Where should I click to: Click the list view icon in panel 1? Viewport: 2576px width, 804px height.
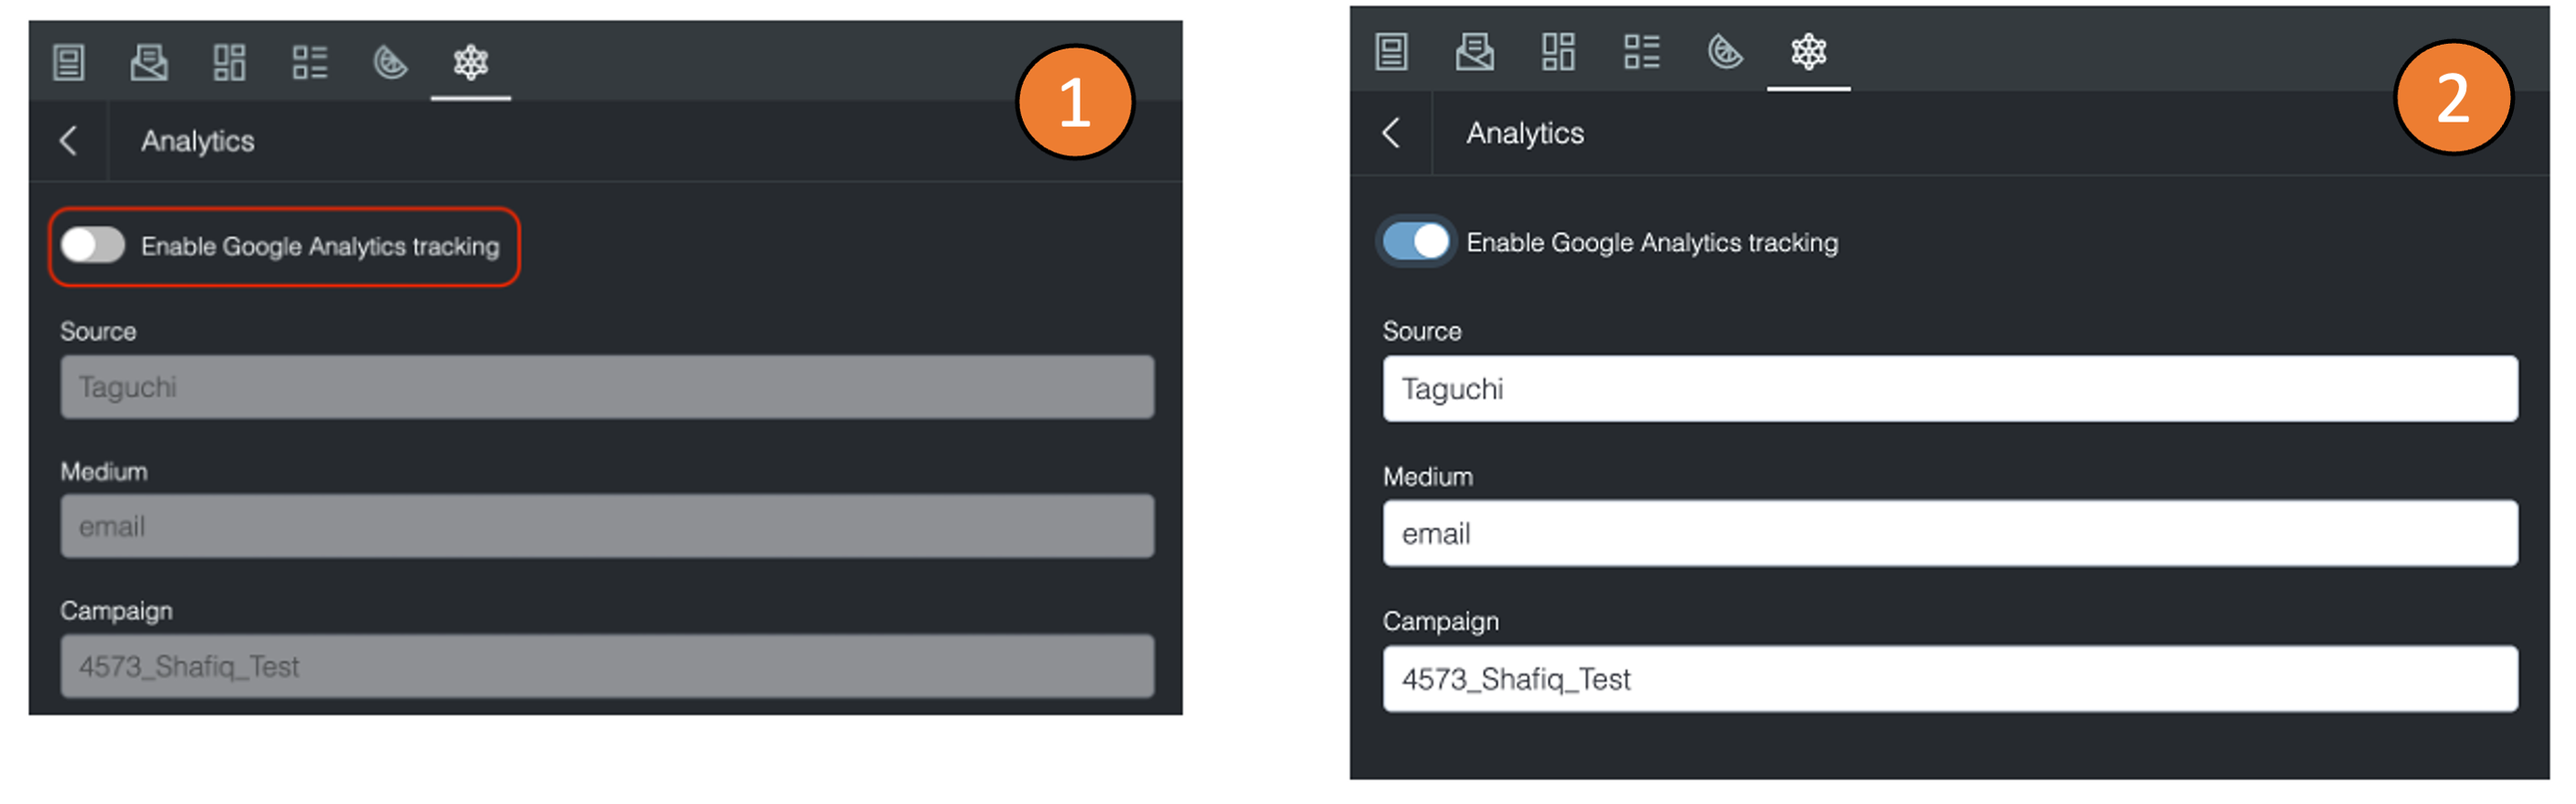tap(309, 63)
